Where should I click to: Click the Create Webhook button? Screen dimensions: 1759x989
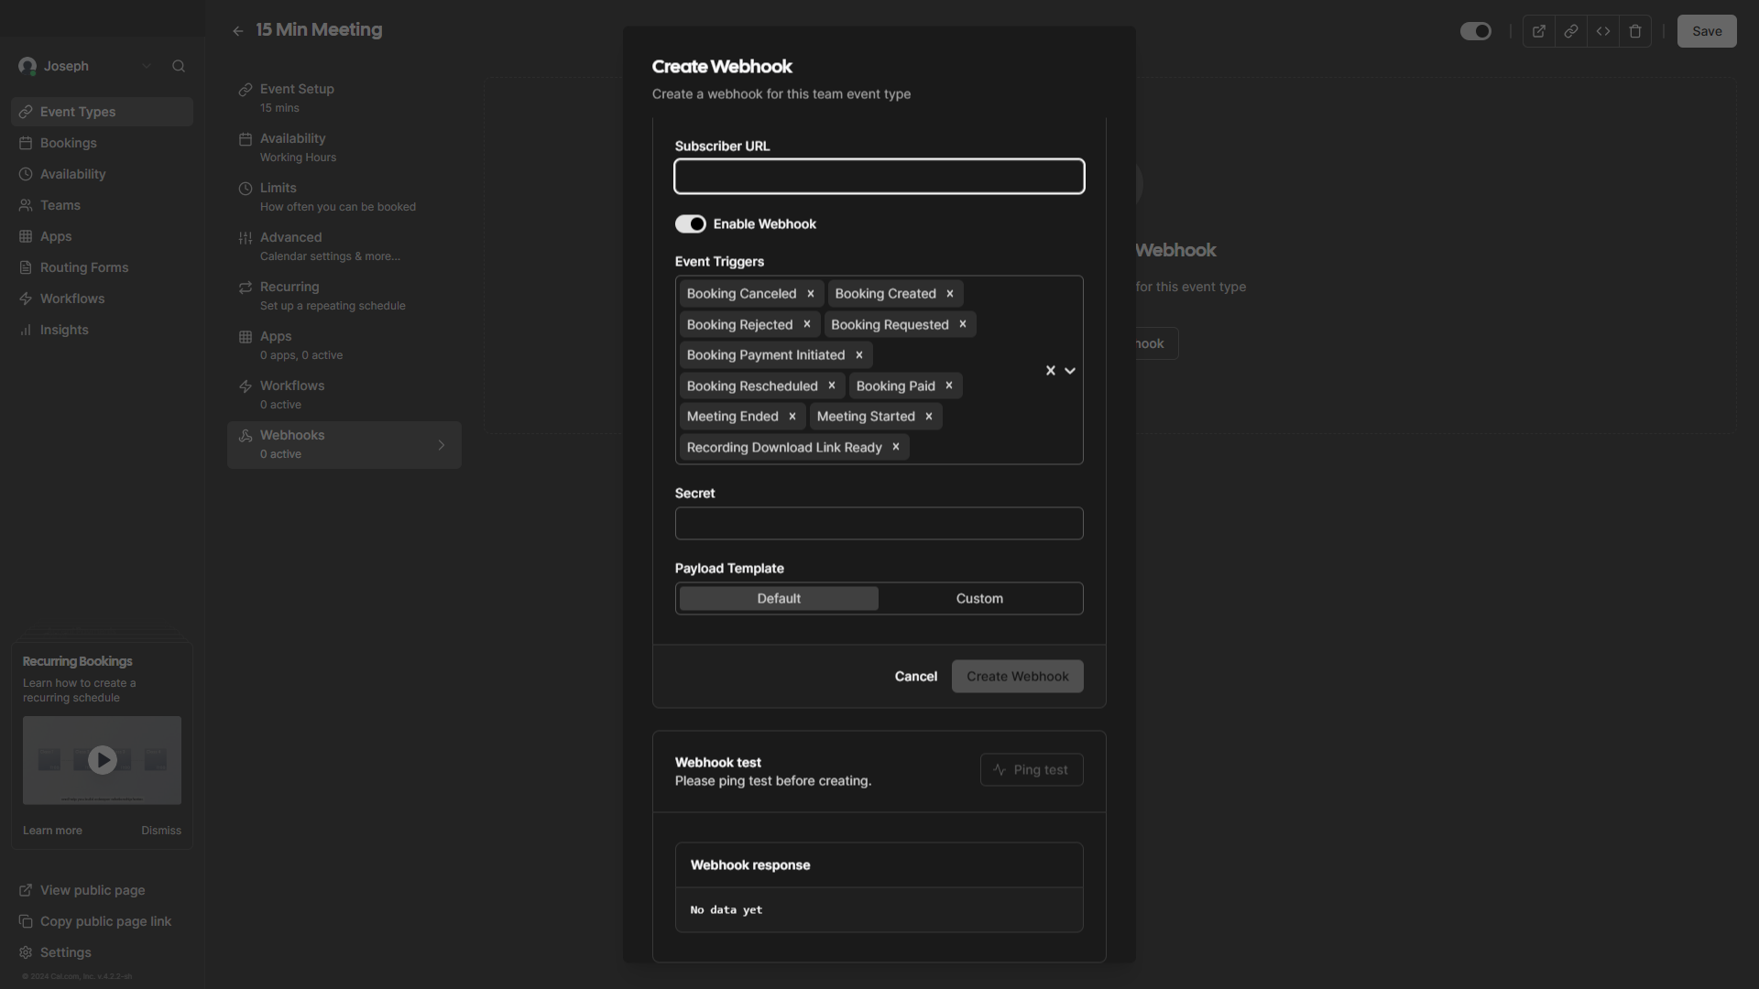pyautogui.click(x=1018, y=677)
